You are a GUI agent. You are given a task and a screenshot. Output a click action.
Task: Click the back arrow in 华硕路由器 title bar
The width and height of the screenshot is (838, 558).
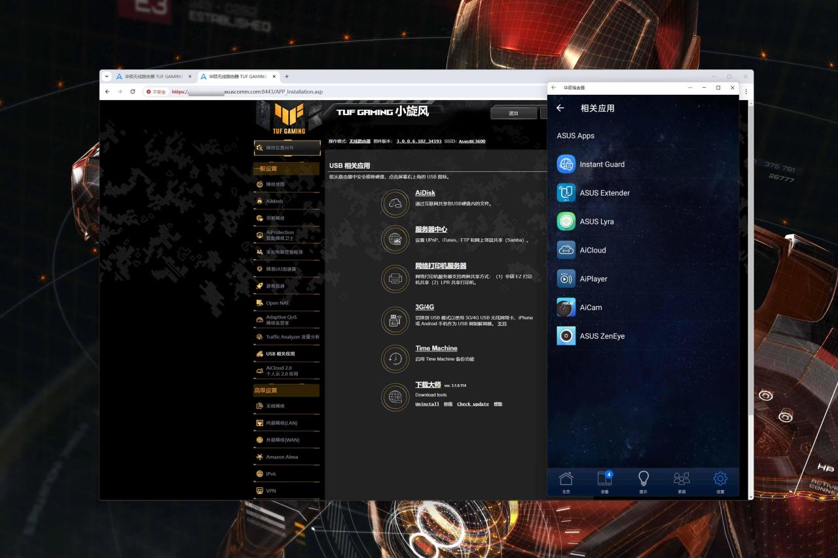tap(554, 87)
